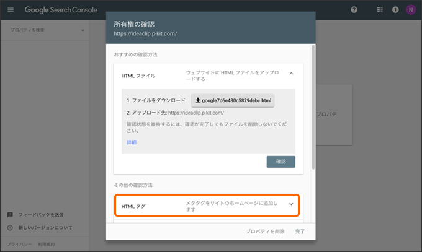Viewport: 422px width, 252px height.
Task: Click the HTML タグ row label
Action: [133, 206]
